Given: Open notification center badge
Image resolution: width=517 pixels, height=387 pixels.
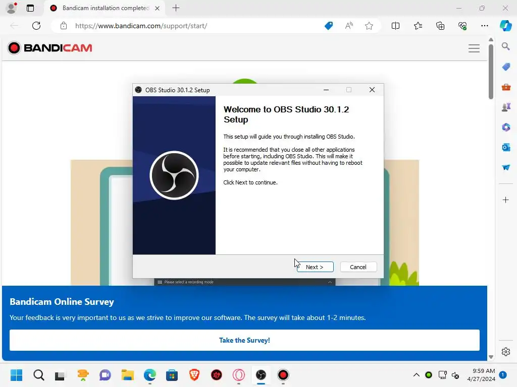Looking at the screenshot, I should (x=503, y=375).
